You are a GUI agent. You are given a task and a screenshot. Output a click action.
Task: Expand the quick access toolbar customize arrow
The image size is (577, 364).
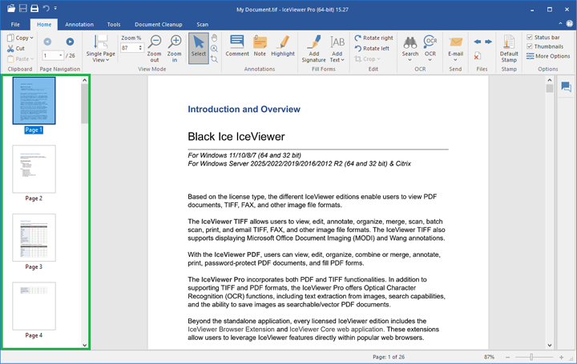pyautogui.click(x=55, y=8)
